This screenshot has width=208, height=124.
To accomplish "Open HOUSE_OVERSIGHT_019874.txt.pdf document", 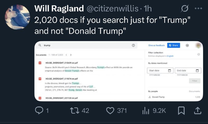I will 62,79.
